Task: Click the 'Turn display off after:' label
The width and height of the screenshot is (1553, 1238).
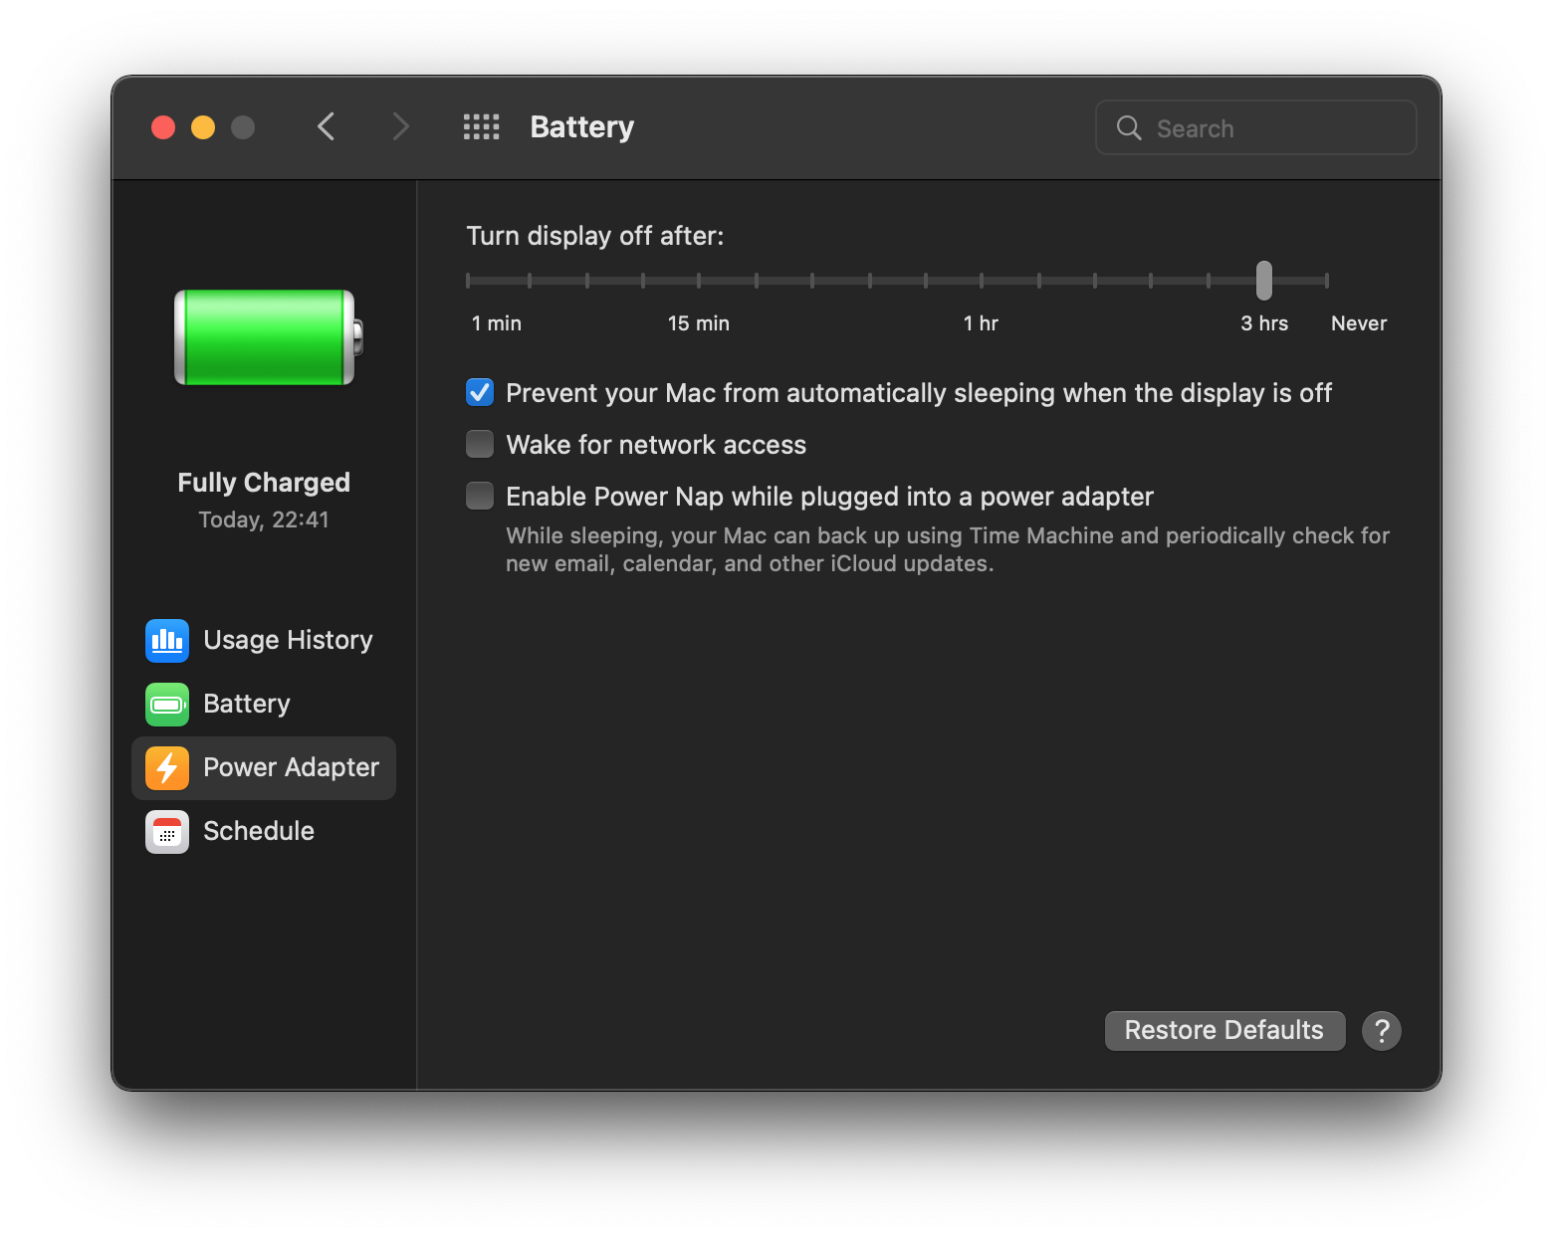Action: (x=595, y=236)
